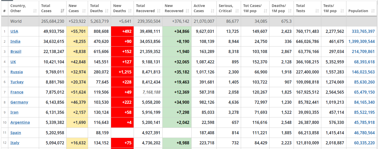Open USA population 333,765,397 link

point(363,31)
